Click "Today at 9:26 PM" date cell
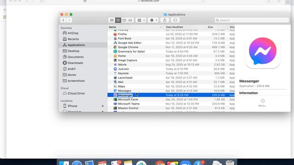 tap(177, 95)
